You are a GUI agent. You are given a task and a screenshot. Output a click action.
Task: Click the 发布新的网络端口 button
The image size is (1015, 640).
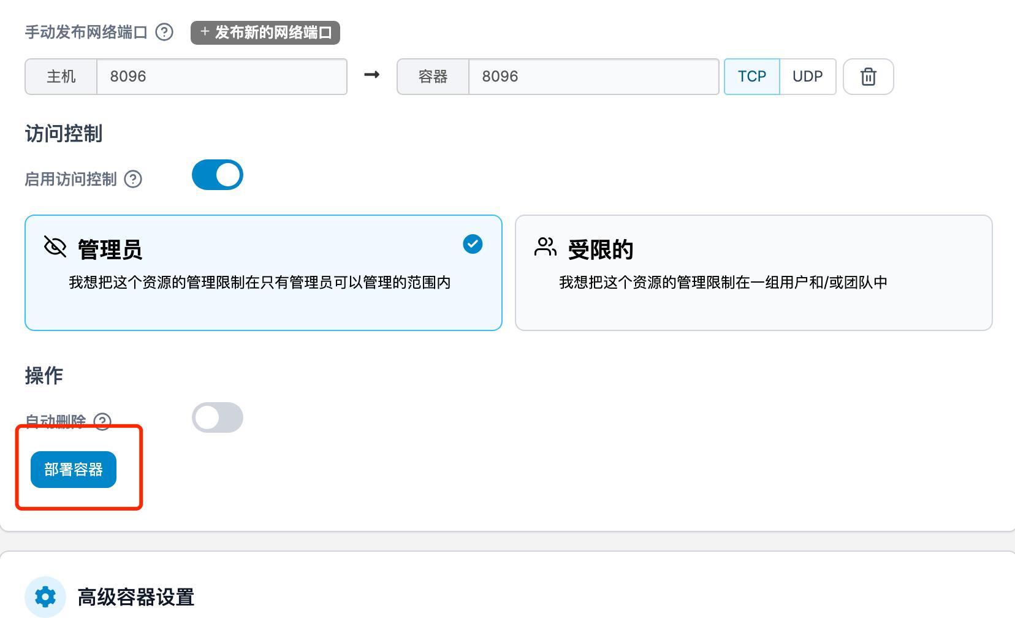point(265,34)
